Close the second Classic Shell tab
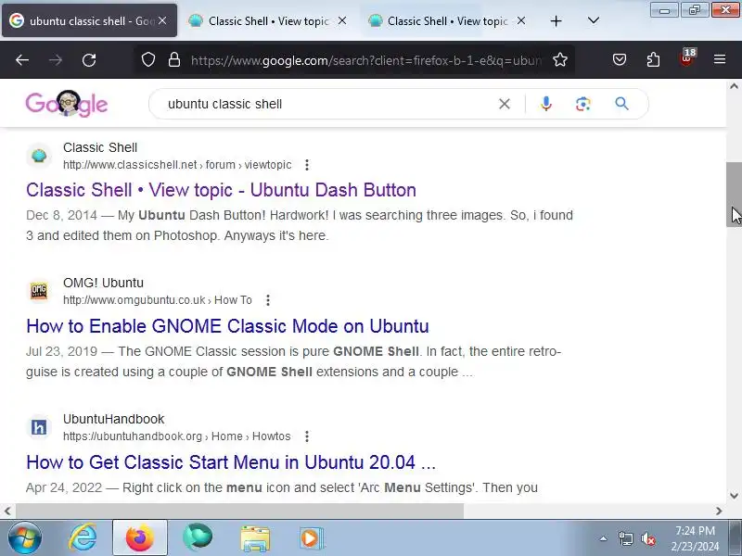 (342, 20)
